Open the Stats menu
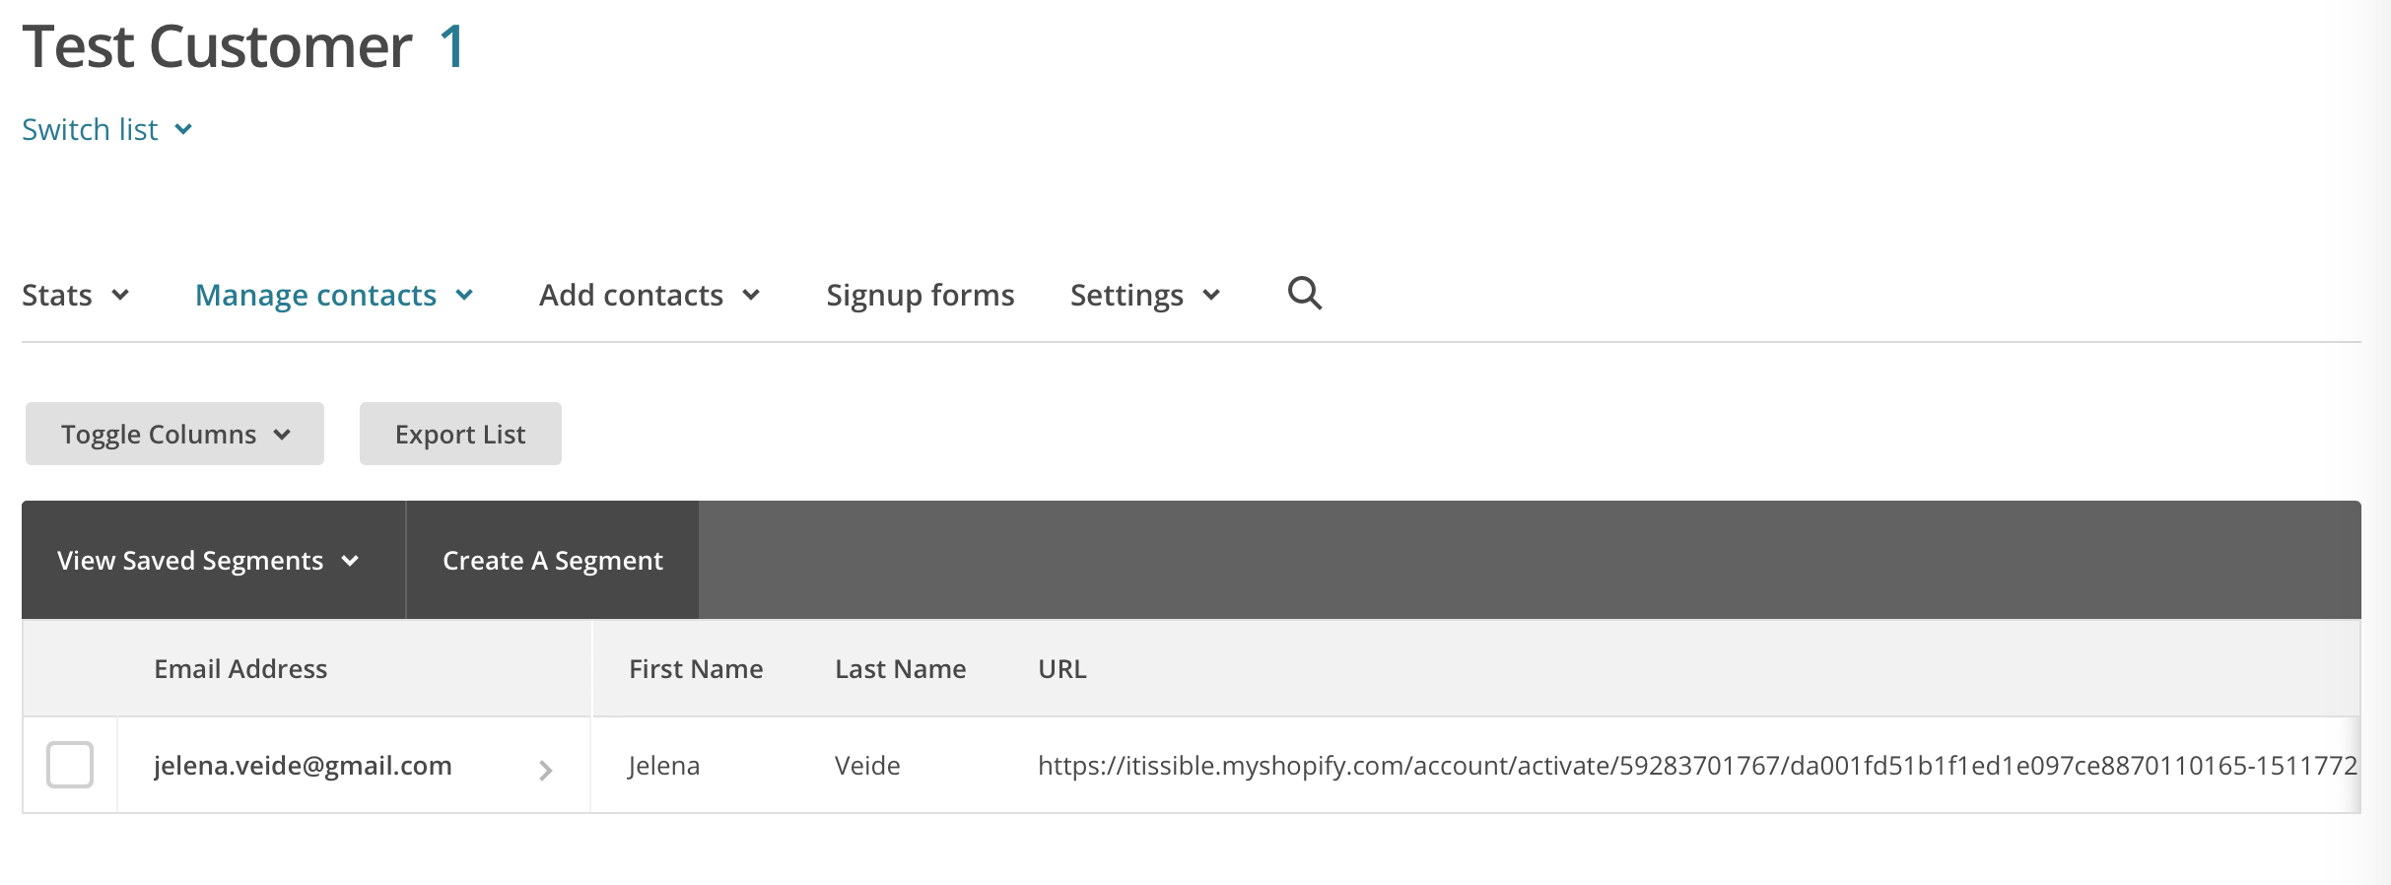2391x885 pixels. [x=76, y=295]
